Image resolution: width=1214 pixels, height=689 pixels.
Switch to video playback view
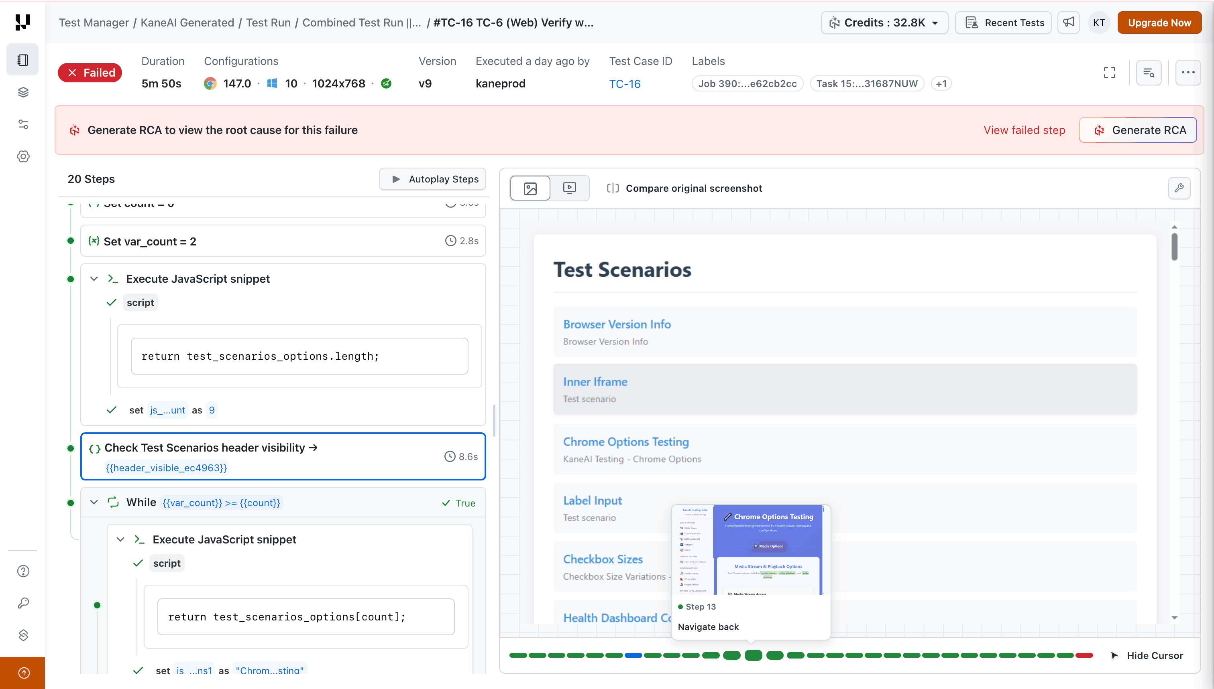(x=570, y=188)
